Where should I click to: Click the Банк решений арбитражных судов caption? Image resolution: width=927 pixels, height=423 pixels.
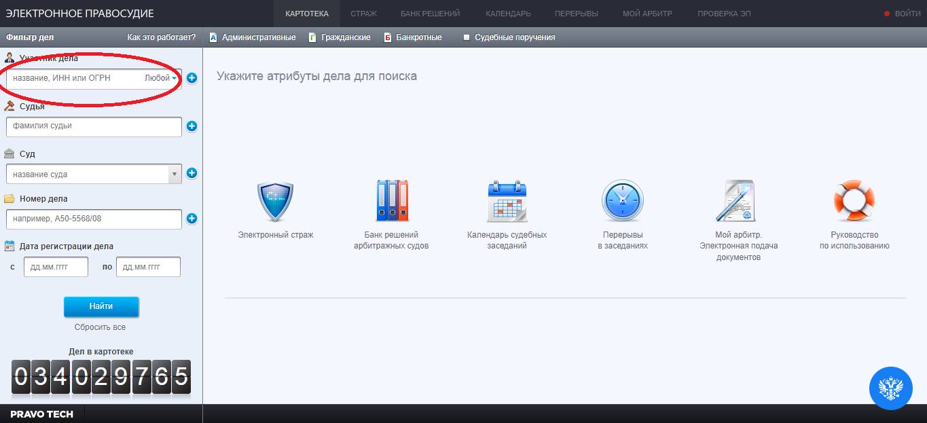391,240
